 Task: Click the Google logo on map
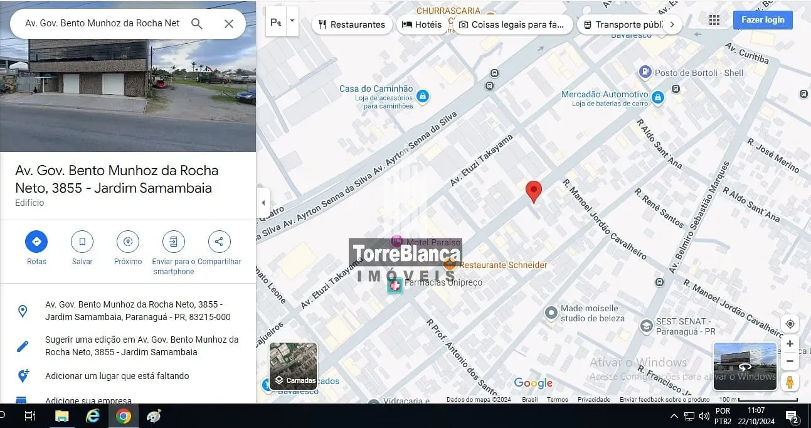coord(534,383)
